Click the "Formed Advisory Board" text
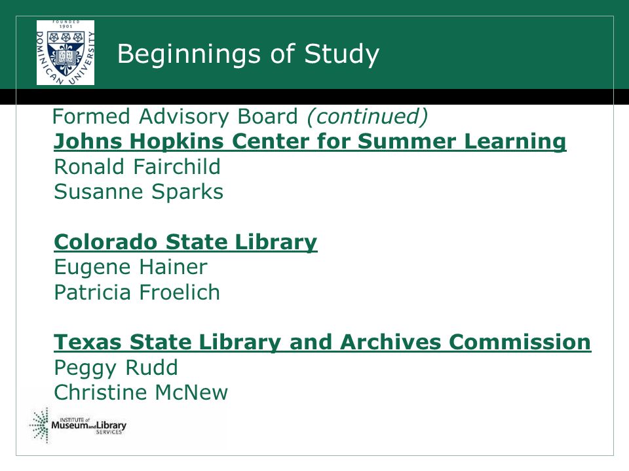The image size is (629, 471). click(175, 117)
